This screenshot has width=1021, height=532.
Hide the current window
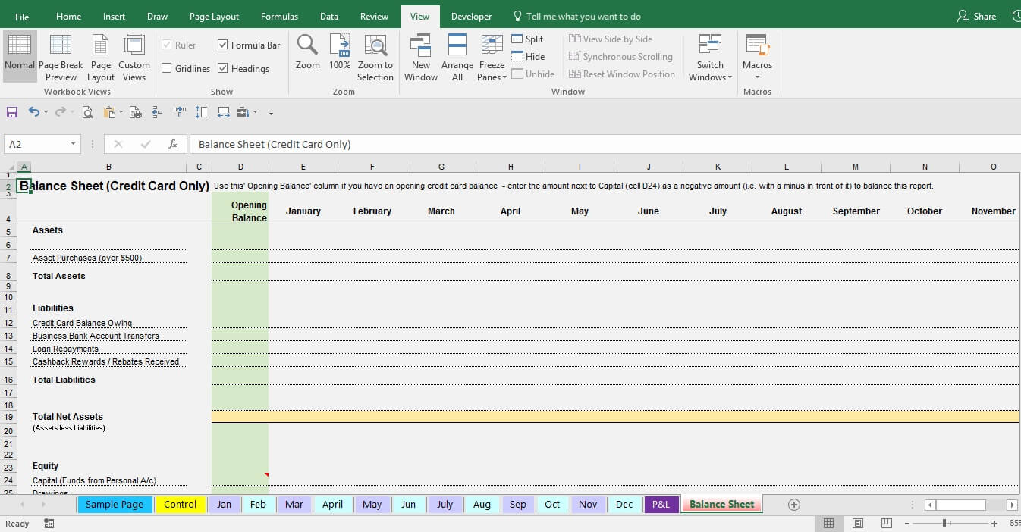pos(528,56)
